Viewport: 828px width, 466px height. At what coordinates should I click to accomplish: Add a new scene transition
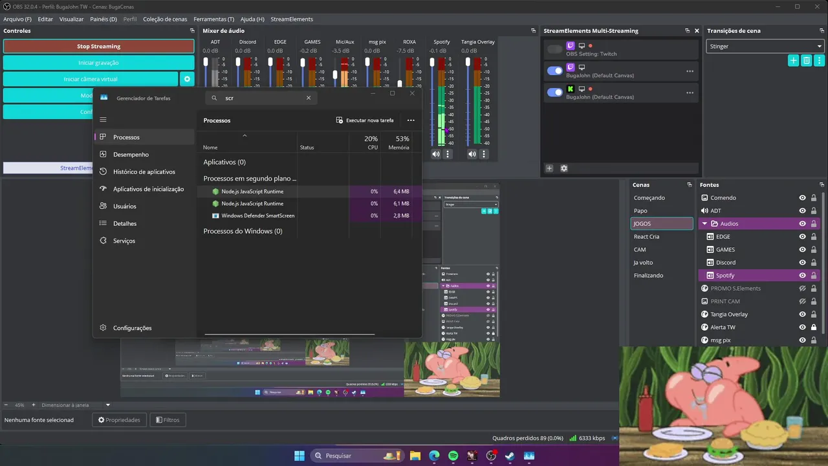(x=794, y=60)
